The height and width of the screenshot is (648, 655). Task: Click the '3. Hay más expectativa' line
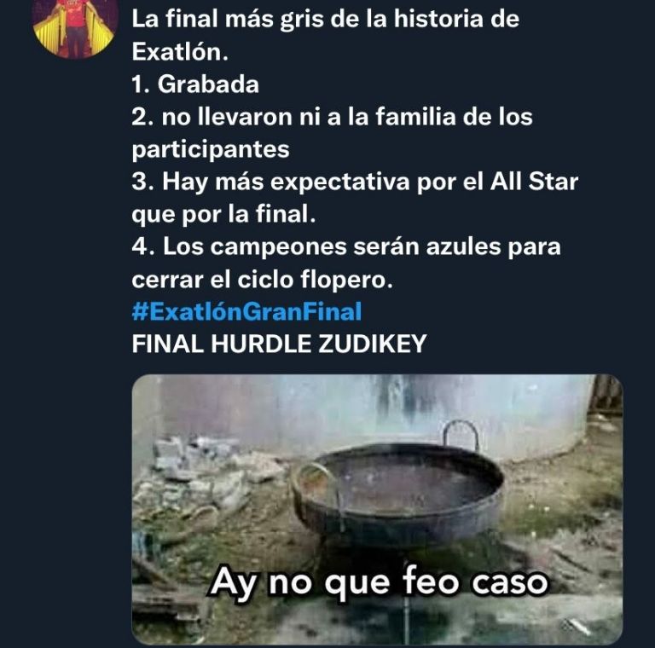click(355, 182)
